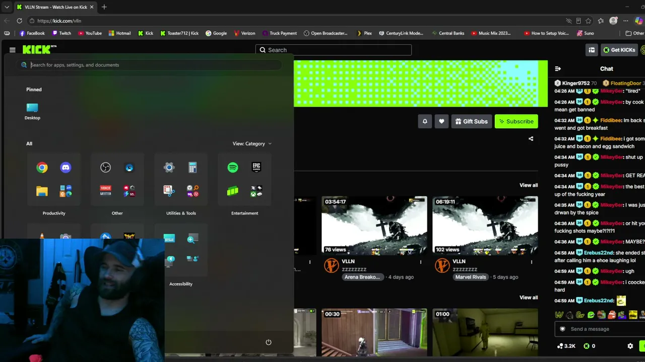Click the Subscribe button
The height and width of the screenshot is (362, 645).
tap(516, 121)
